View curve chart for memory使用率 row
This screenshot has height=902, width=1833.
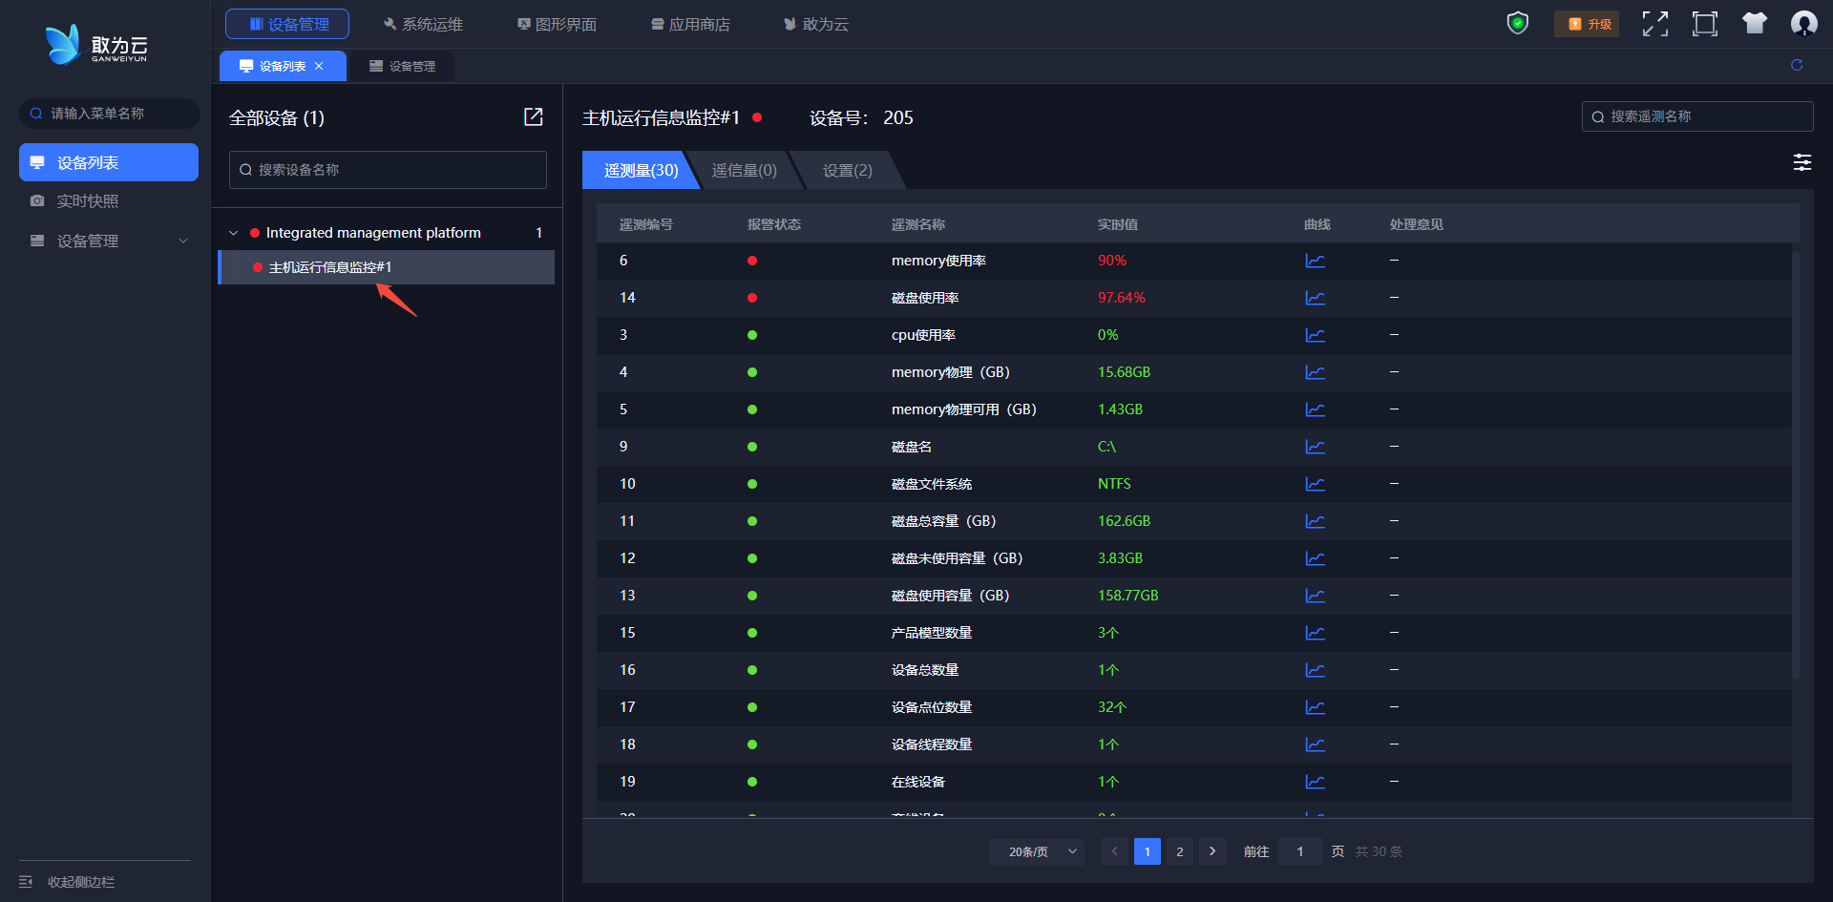click(x=1315, y=261)
